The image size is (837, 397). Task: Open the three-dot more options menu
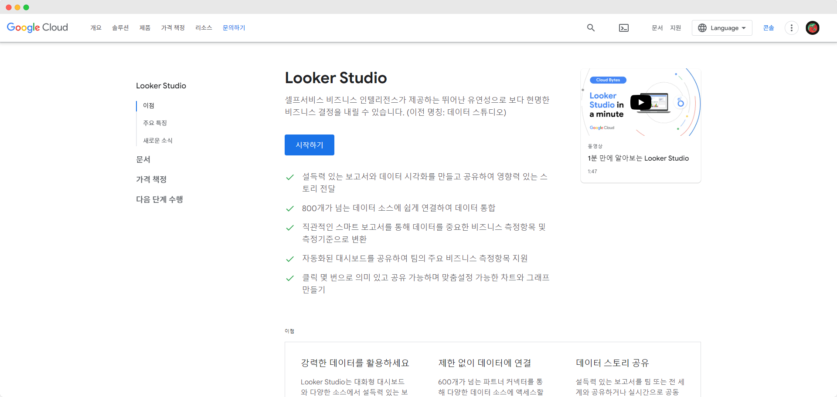coord(792,28)
